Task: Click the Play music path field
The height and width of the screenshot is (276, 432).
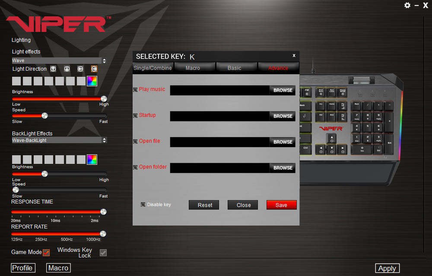Action: click(x=220, y=90)
